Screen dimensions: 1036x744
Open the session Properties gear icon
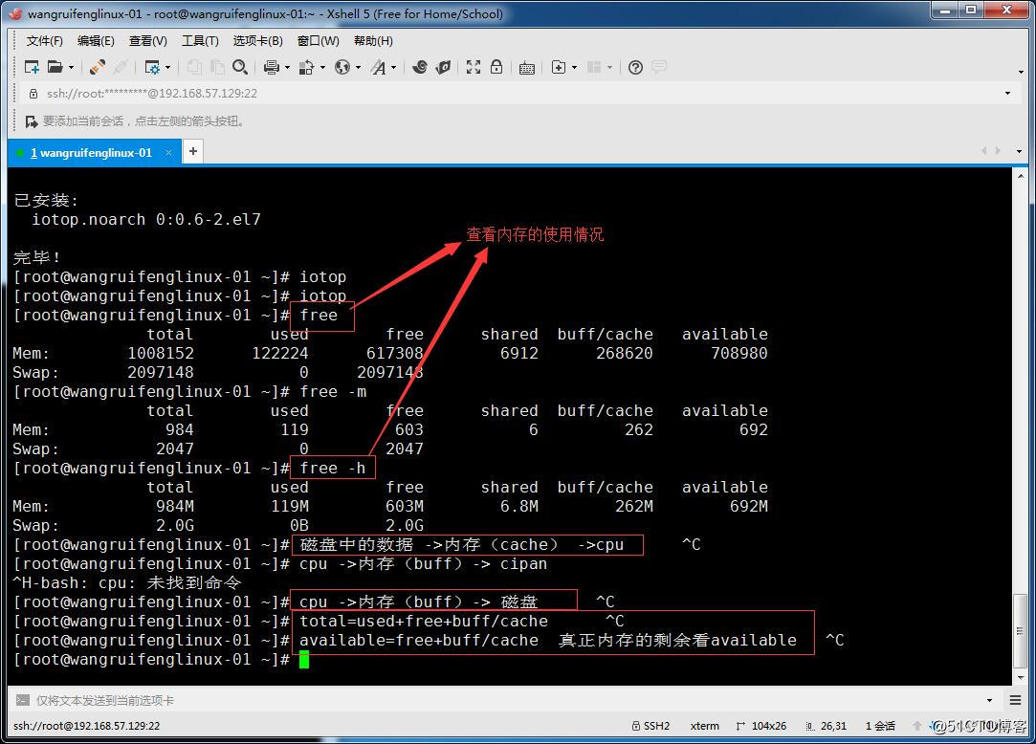click(152, 67)
